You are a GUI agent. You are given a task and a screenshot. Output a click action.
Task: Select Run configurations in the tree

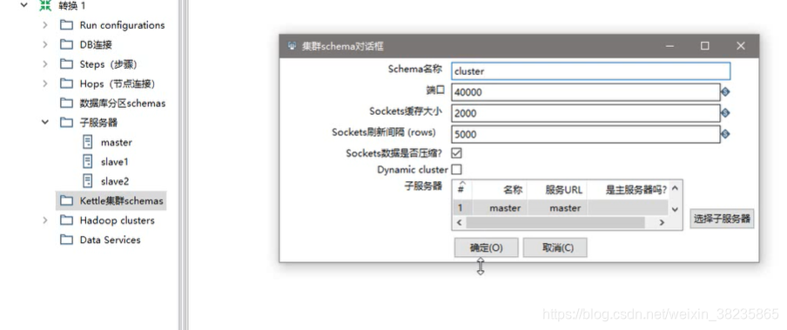(122, 25)
